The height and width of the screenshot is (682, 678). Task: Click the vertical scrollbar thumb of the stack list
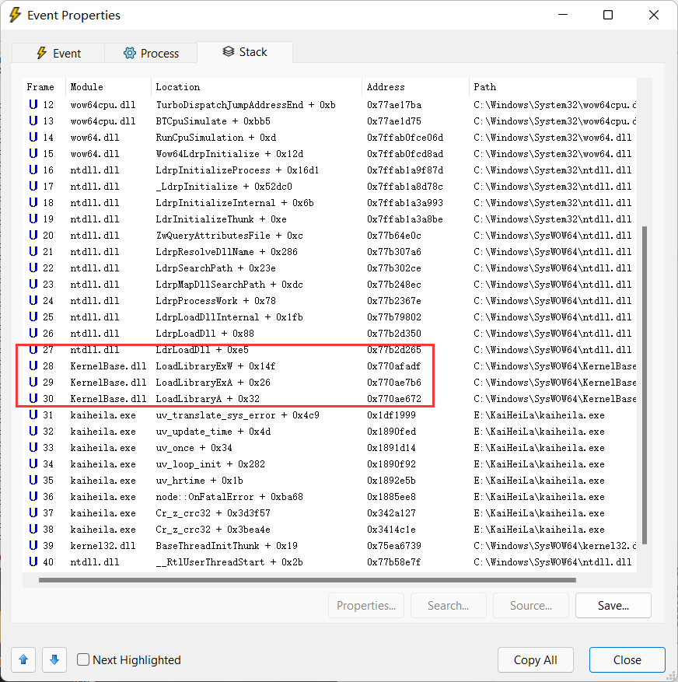[x=645, y=386]
